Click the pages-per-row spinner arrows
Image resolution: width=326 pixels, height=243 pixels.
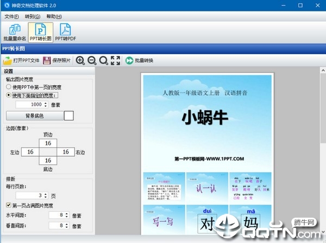(x=46, y=195)
